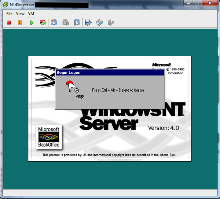Click the VMware icon in the title bar

click(5, 5)
